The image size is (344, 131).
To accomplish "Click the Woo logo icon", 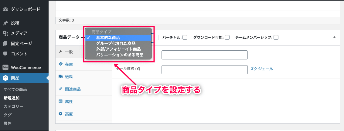I will tap(5, 68).
